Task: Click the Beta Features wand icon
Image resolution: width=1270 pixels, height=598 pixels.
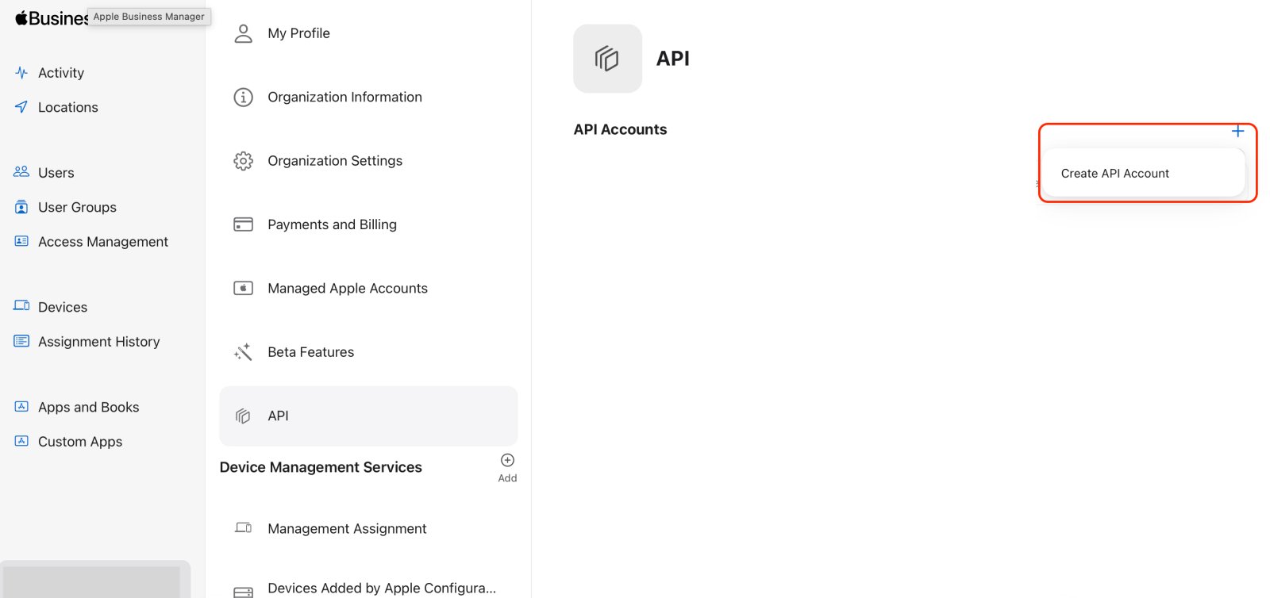Action: pos(243,352)
